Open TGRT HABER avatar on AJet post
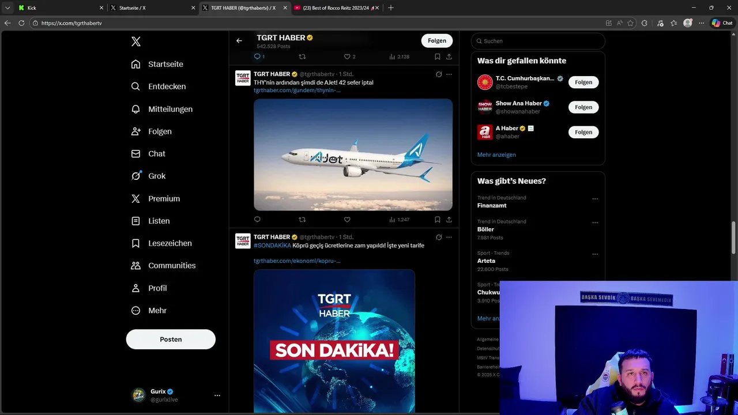Image resolution: width=738 pixels, height=415 pixels. click(243, 78)
